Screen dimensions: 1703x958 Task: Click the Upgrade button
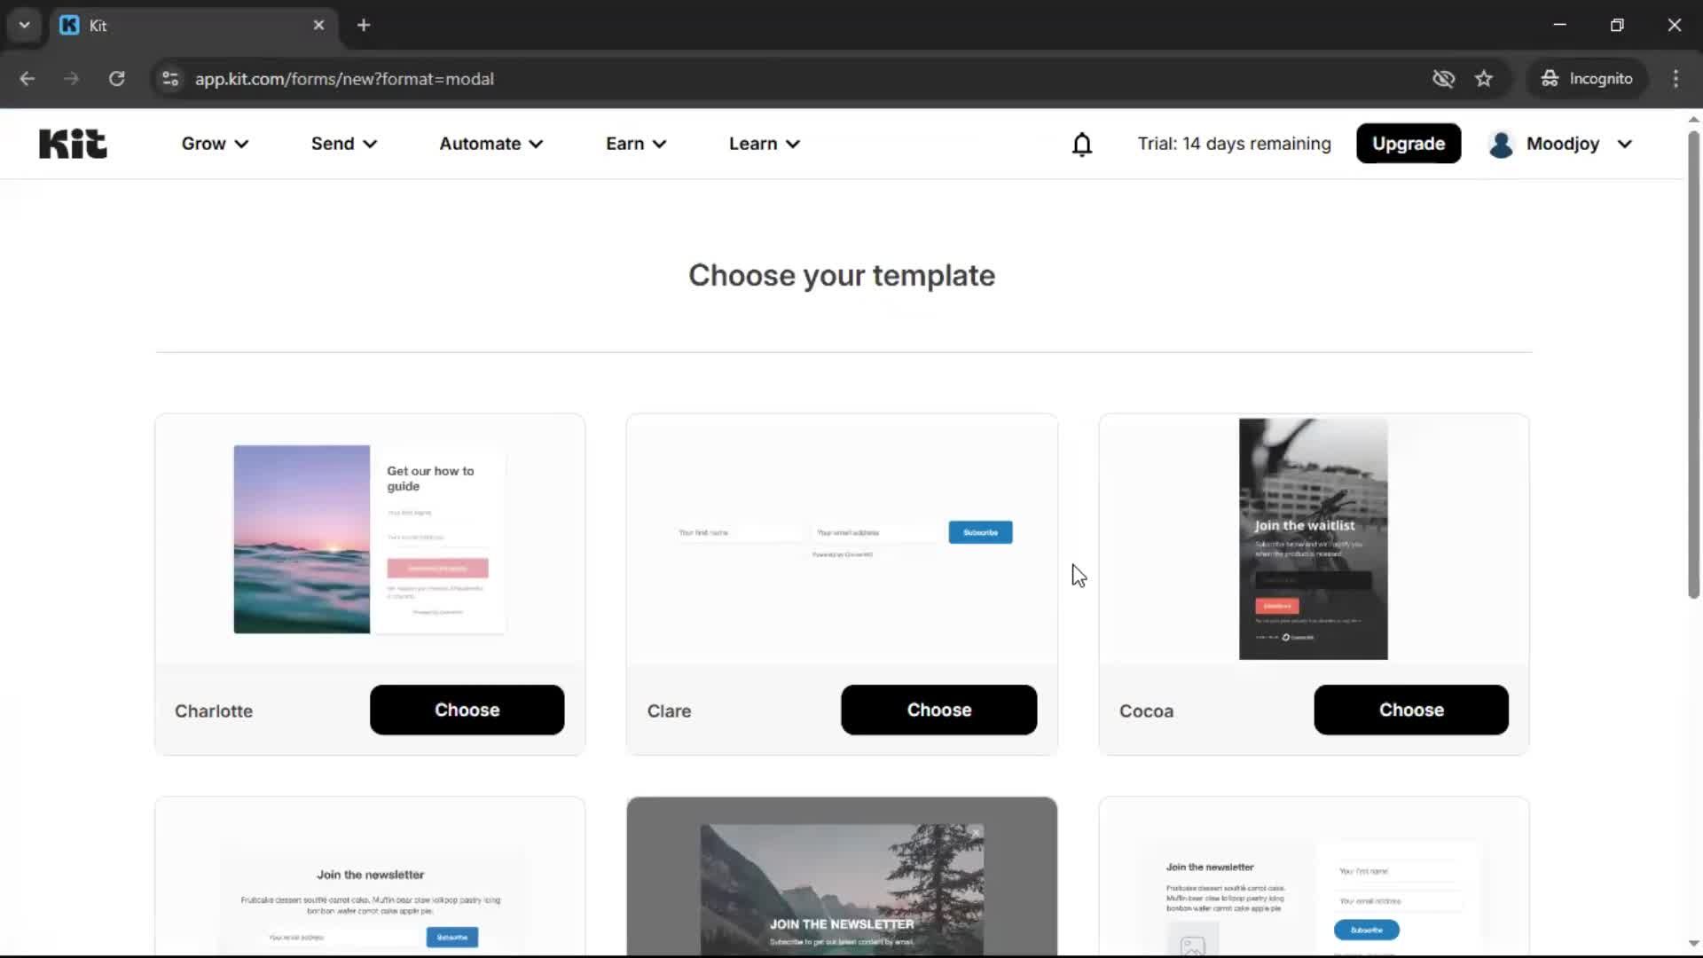pos(1409,143)
